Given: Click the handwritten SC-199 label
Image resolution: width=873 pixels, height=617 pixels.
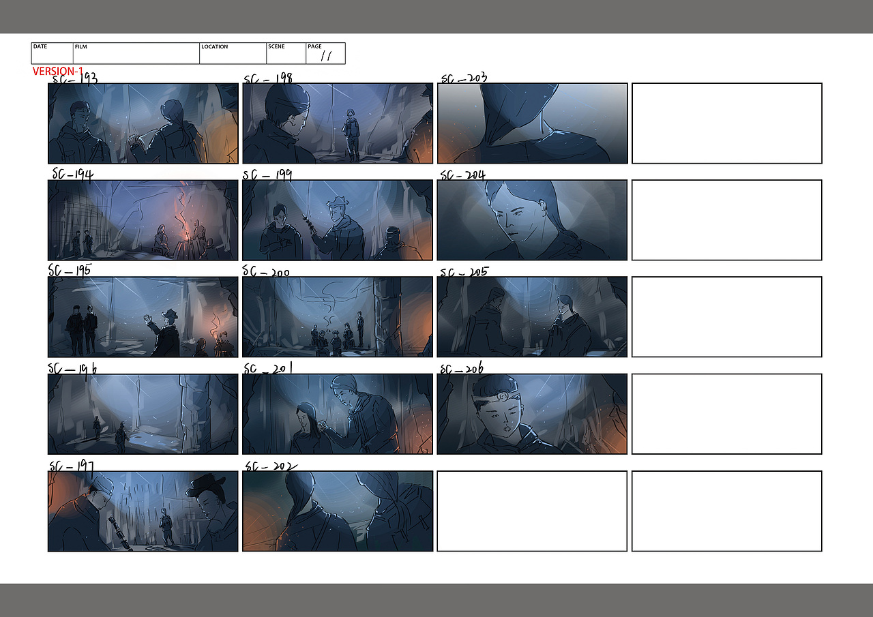Looking at the screenshot, I should click(x=269, y=175).
